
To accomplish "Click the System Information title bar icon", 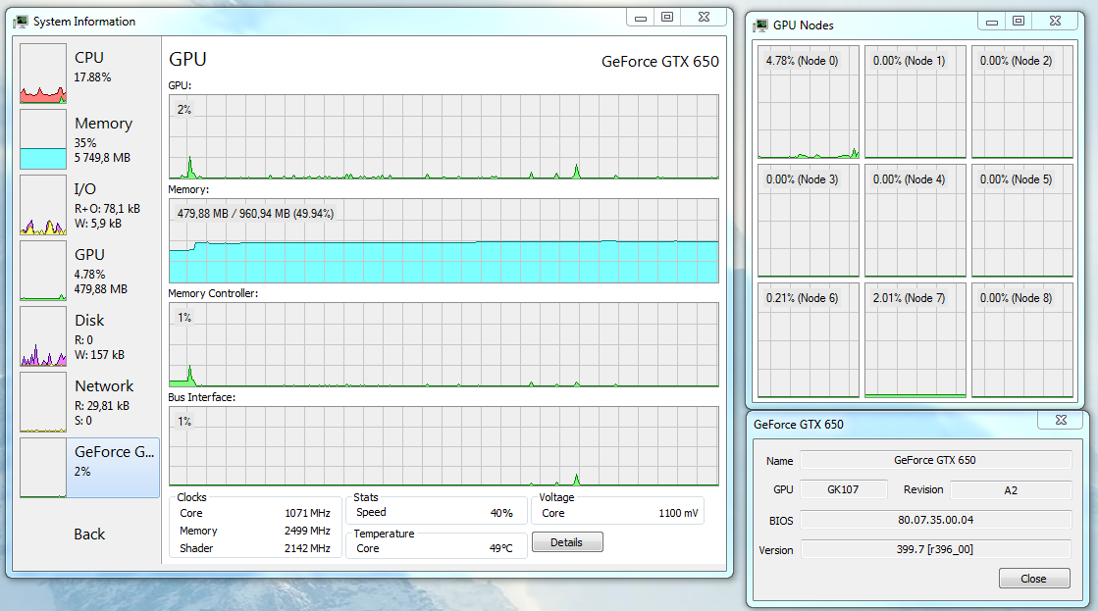I will (x=21, y=22).
